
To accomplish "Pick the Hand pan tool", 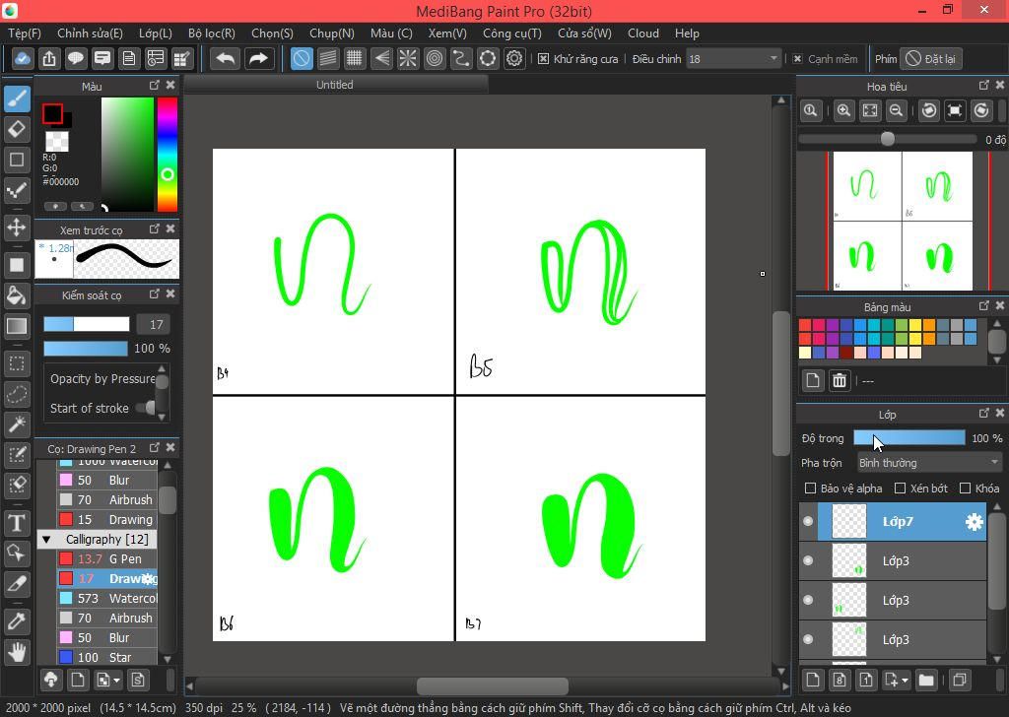I will coord(17,651).
